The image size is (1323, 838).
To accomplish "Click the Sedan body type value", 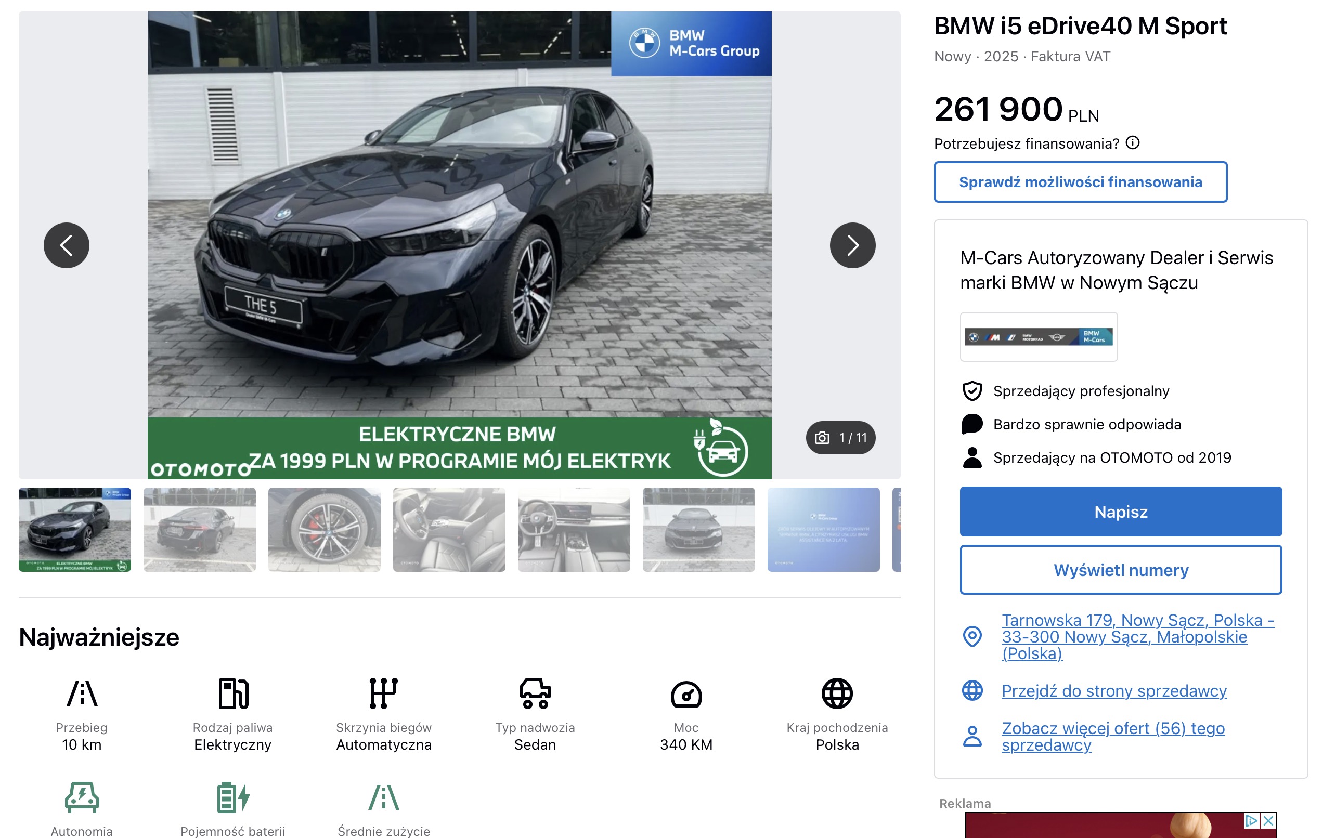I will [535, 744].
